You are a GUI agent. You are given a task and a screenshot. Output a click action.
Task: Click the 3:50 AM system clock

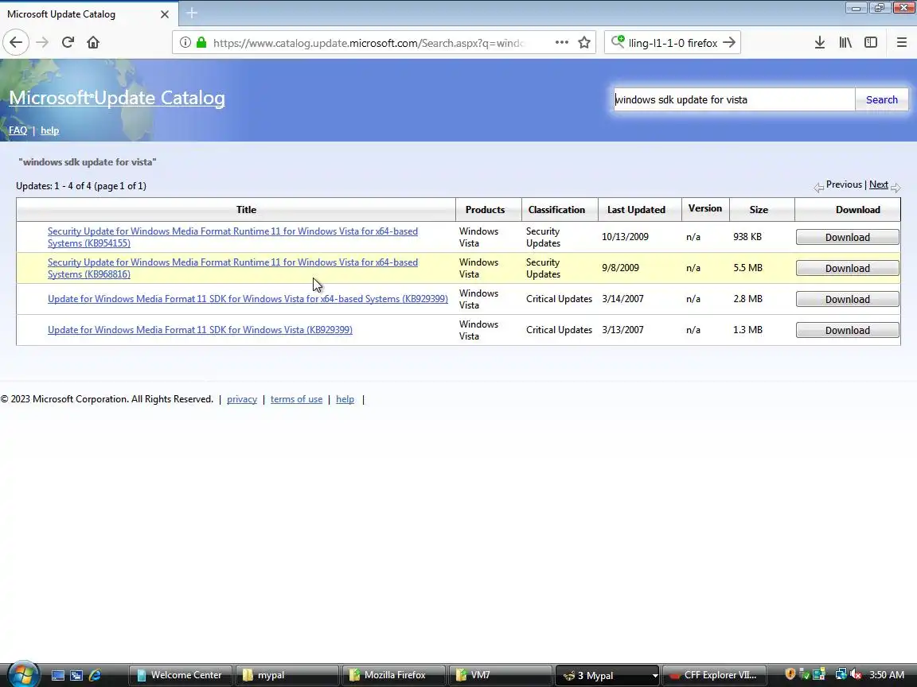887,675
